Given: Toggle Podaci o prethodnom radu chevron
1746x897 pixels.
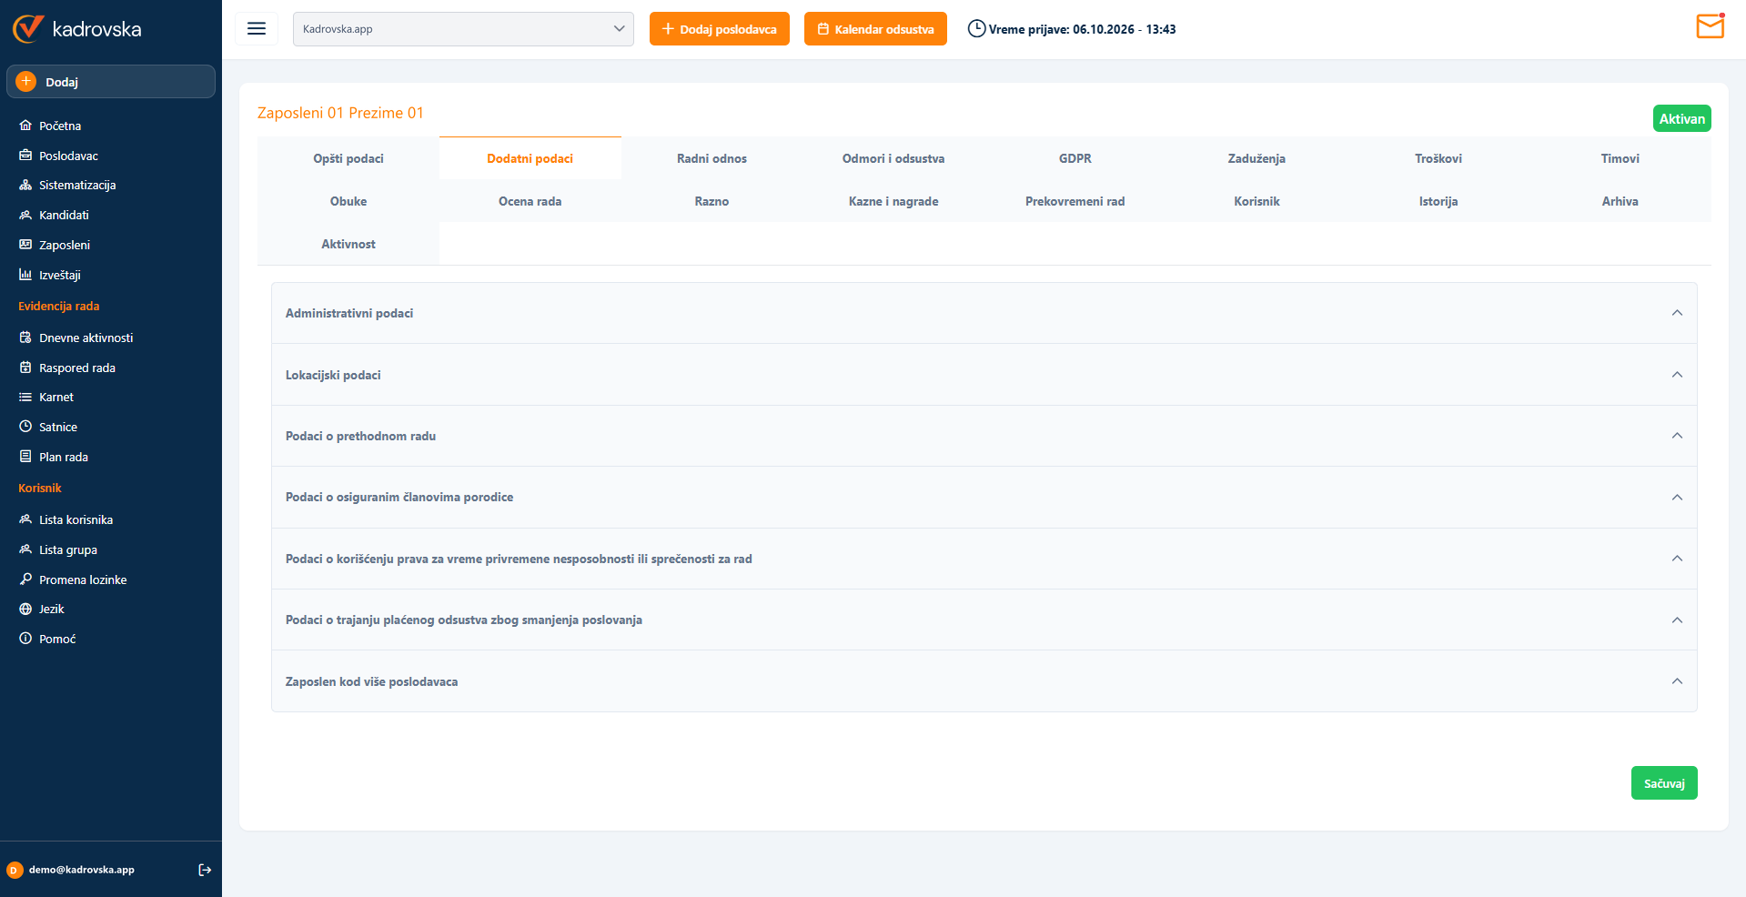Looking at the screenshot, I should [x=1677, y=436].
